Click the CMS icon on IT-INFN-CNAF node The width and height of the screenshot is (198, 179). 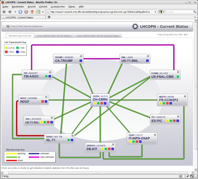(134, 142)
